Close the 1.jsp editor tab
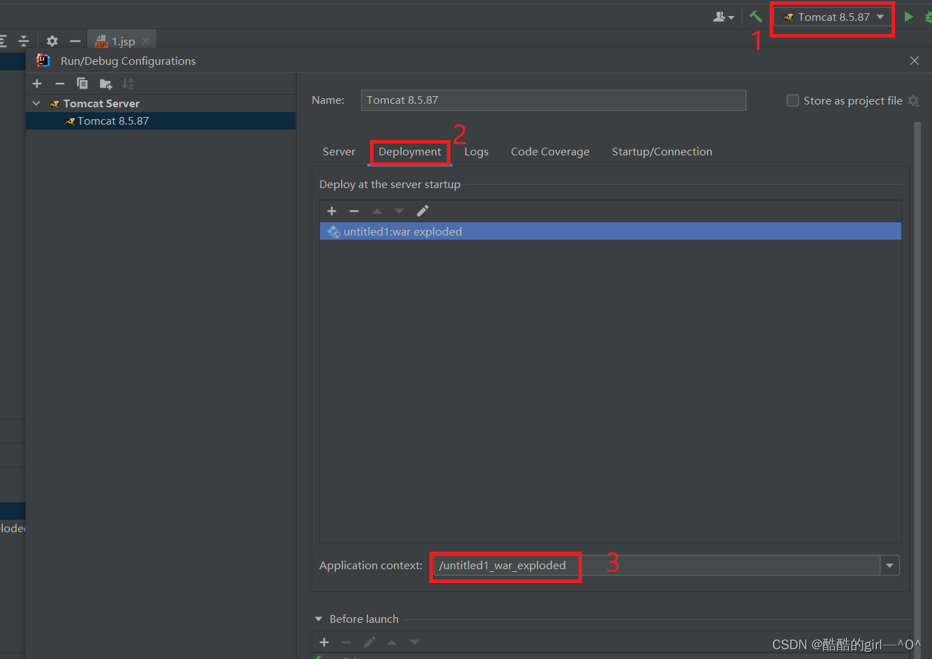 point(146,41)
